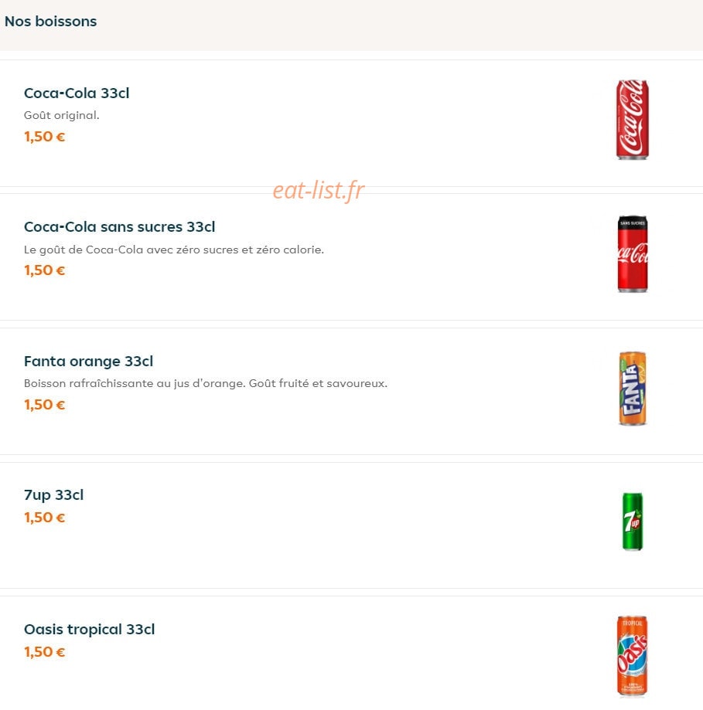Click the Boisson rafraîchissante Fanta description
Screen dimensions: 703x710
(206, 383)
